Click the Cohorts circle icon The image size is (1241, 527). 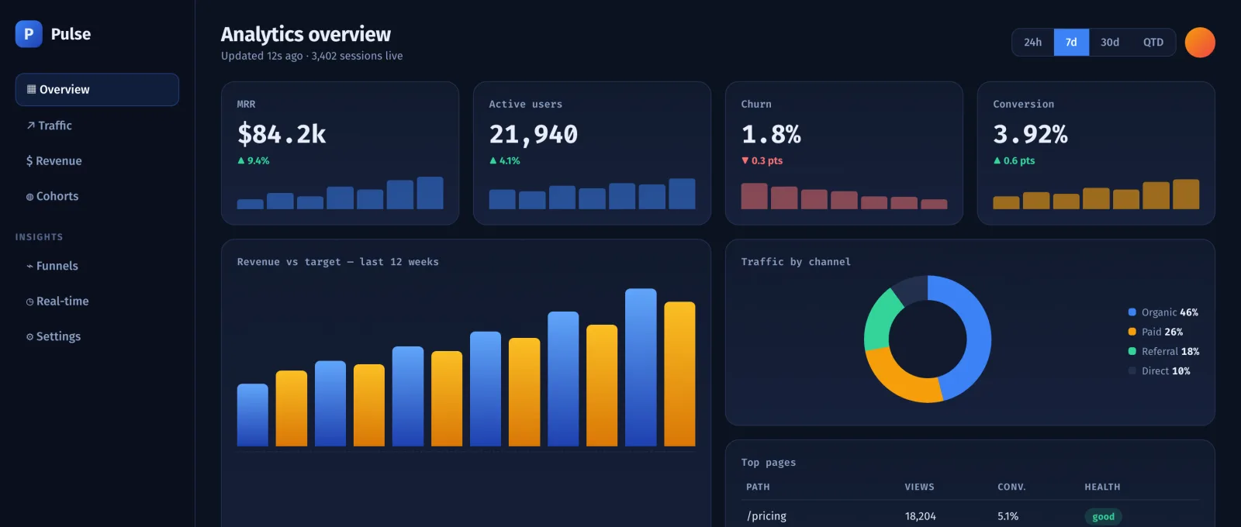tap(29, 197)
